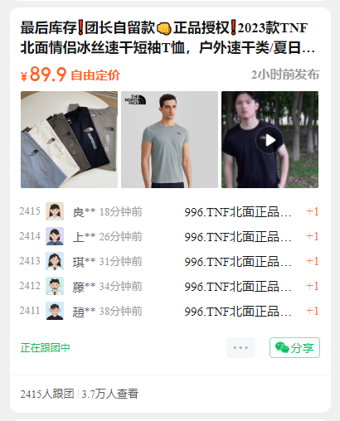Open the product title starting 最后库存

(168, 38)
